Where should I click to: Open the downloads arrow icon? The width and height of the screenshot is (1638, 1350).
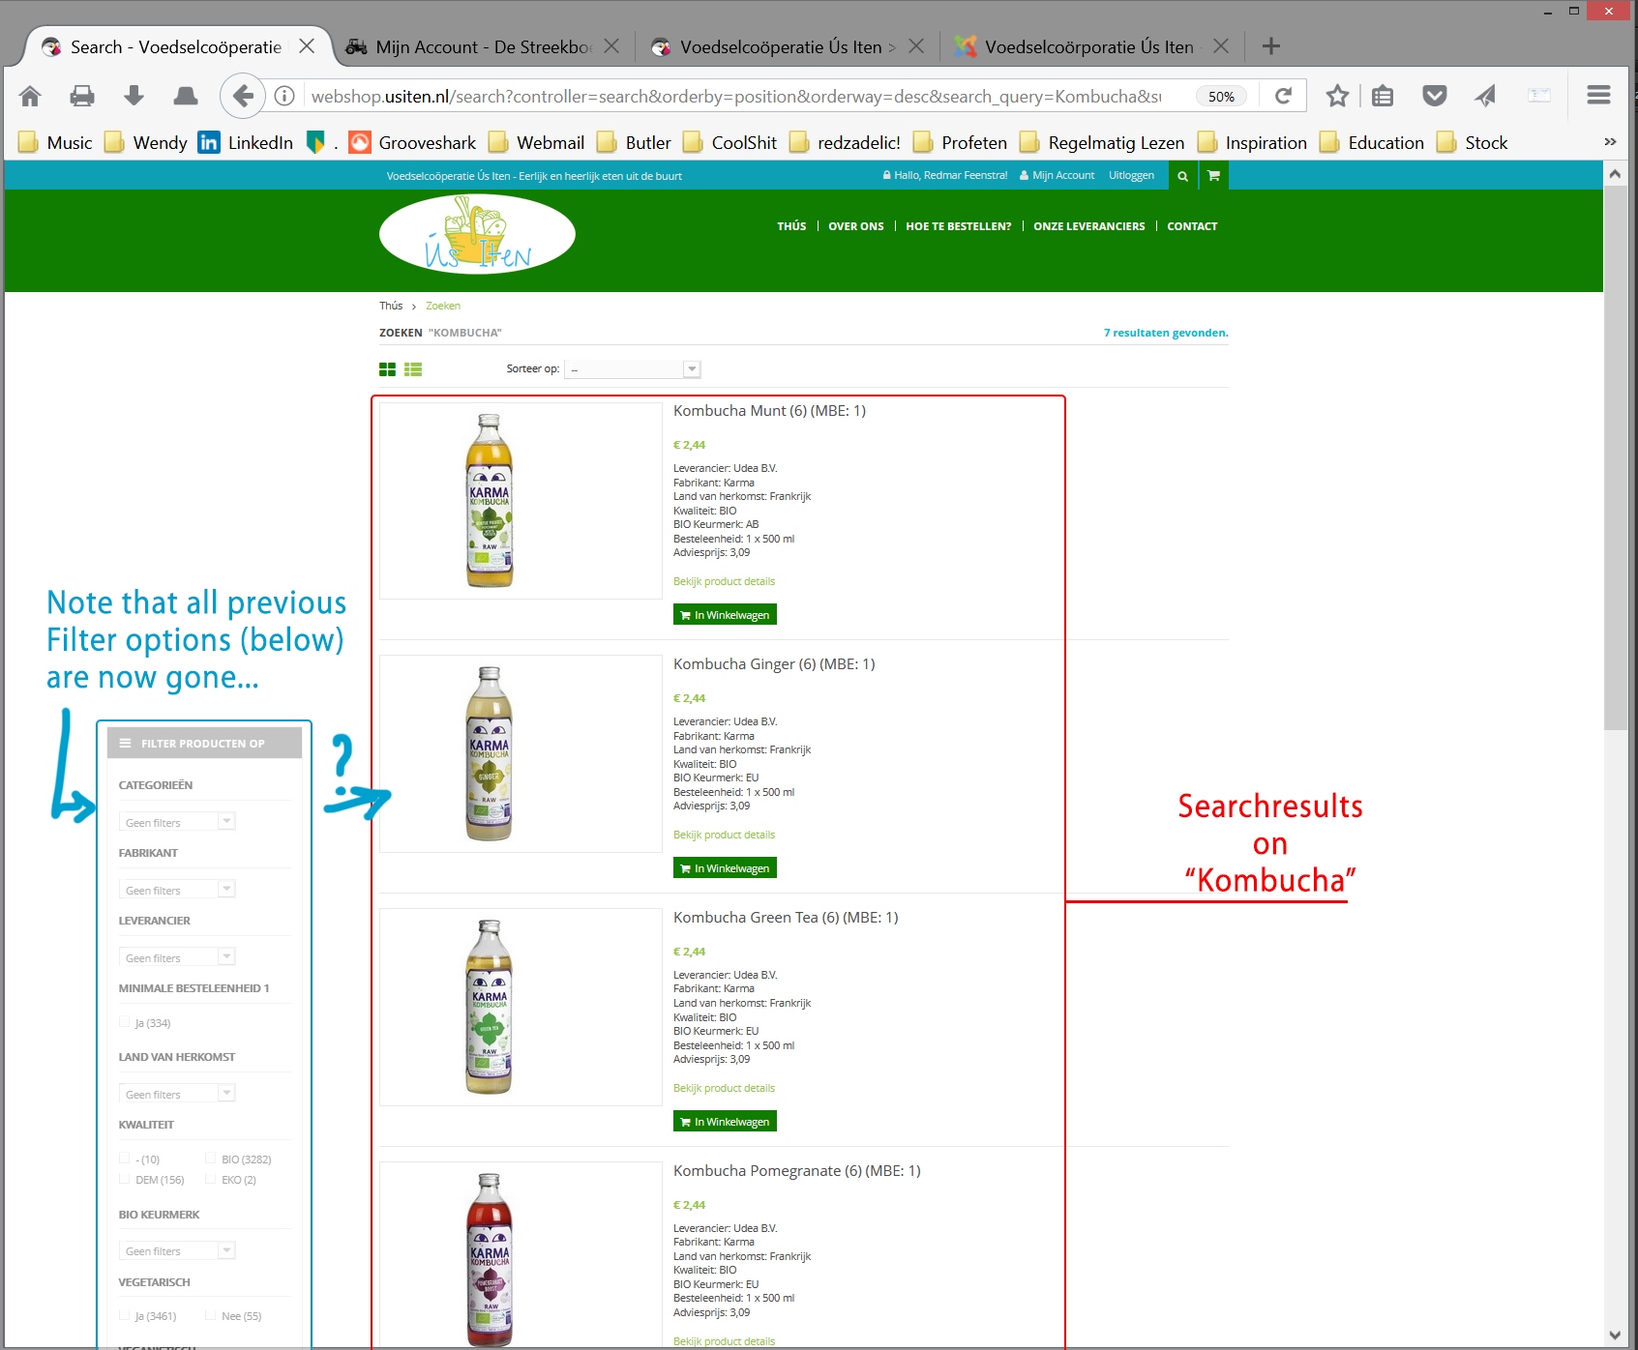134,96
